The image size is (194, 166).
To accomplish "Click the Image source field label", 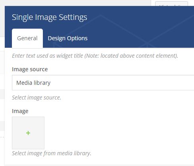I will (30, 69).
